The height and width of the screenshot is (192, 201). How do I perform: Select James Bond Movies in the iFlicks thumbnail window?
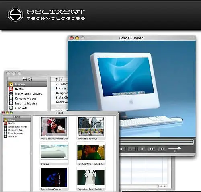pyautogui.click(x=17, y=127)
